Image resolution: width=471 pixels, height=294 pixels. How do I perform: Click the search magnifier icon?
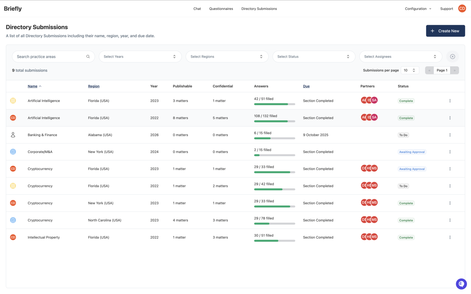(88, 57)
